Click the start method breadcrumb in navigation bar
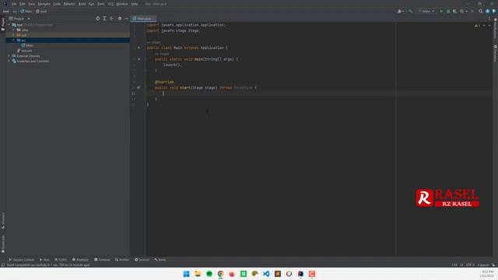The height and width of the screenshot is (280, 498). 41,11
